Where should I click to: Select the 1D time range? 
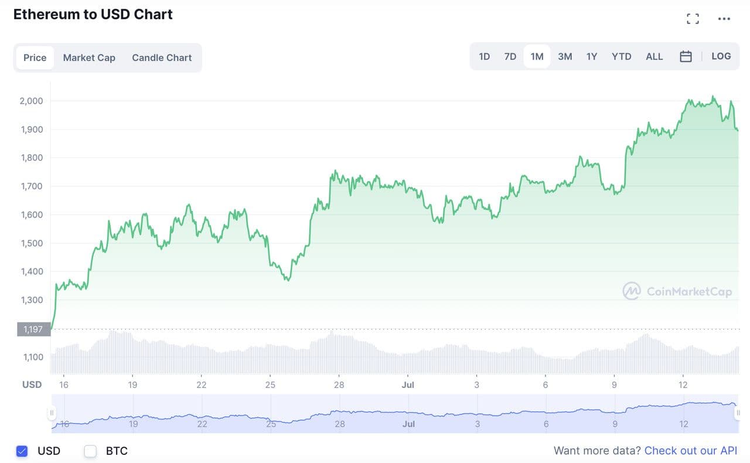pyautogui.click(x=484, y=56)
